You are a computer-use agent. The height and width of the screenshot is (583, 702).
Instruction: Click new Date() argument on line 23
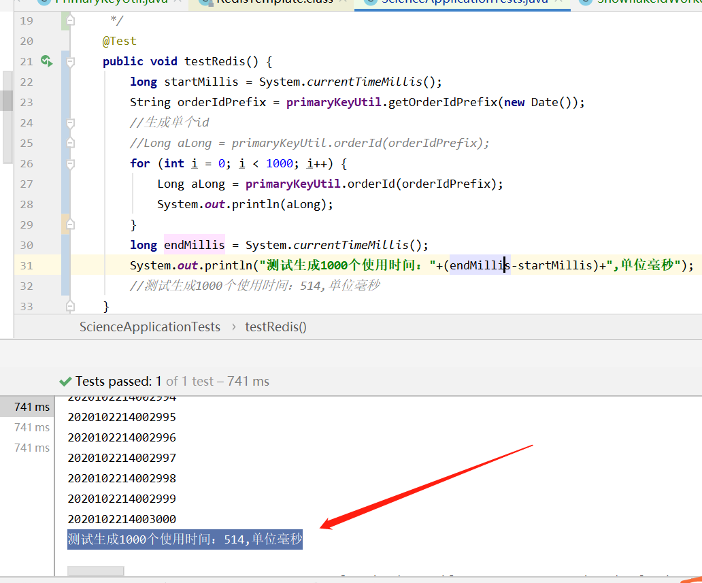click(x=537, y=103)
